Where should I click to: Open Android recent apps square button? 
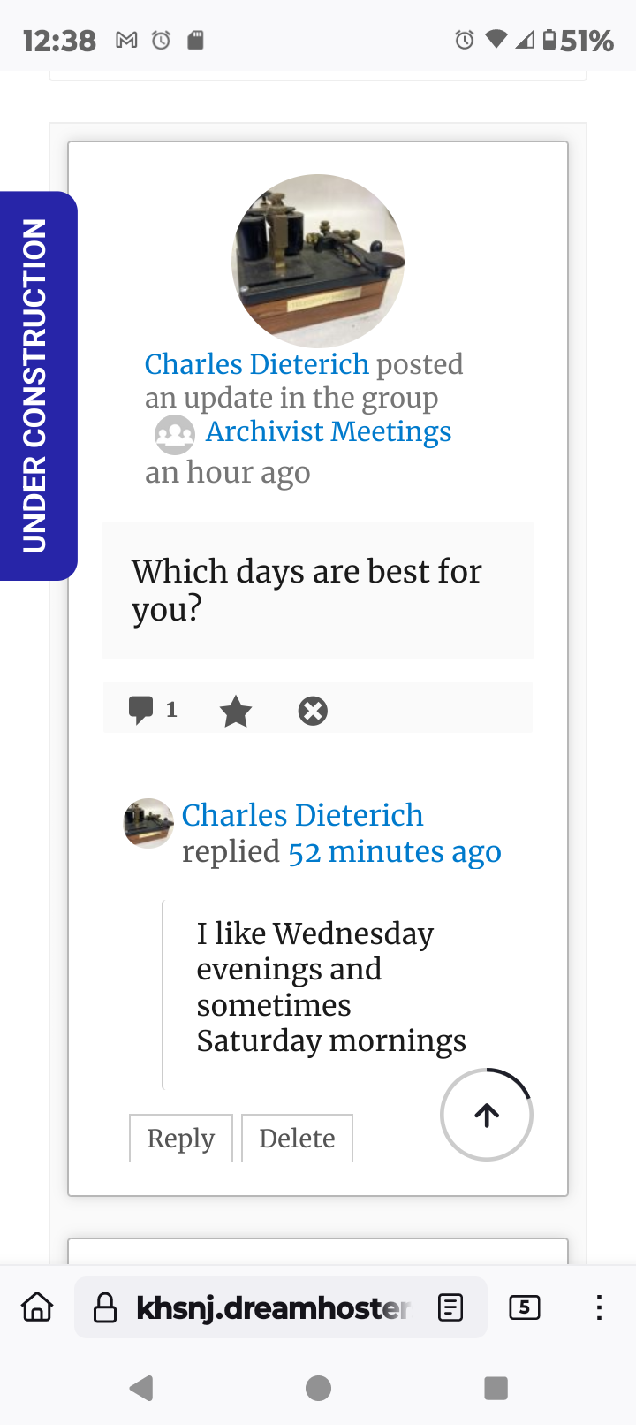(496, 1388)
